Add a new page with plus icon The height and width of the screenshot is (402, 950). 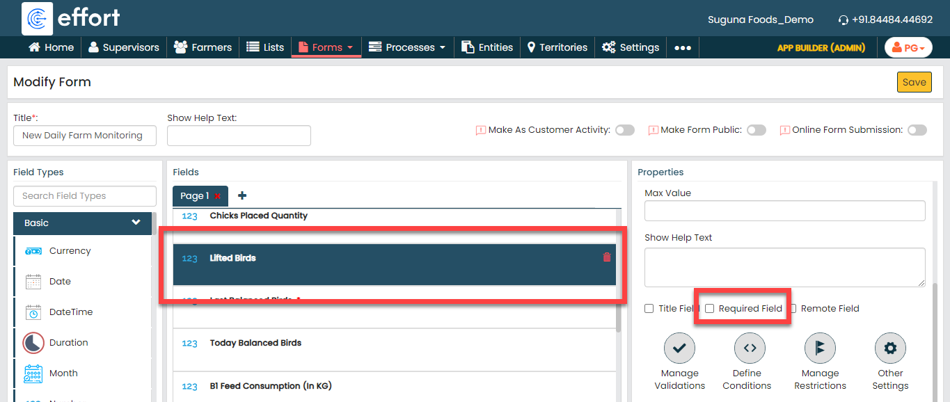242,196
